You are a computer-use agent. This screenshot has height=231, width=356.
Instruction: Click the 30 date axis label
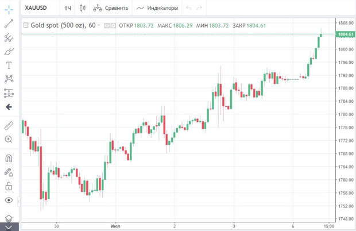pos(56,226)
